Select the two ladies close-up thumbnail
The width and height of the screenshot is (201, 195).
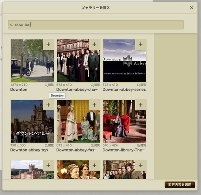tap(78, 170)
